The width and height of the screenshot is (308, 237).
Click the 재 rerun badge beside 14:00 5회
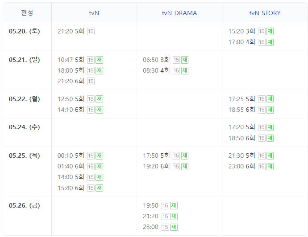tap(99, 177)
